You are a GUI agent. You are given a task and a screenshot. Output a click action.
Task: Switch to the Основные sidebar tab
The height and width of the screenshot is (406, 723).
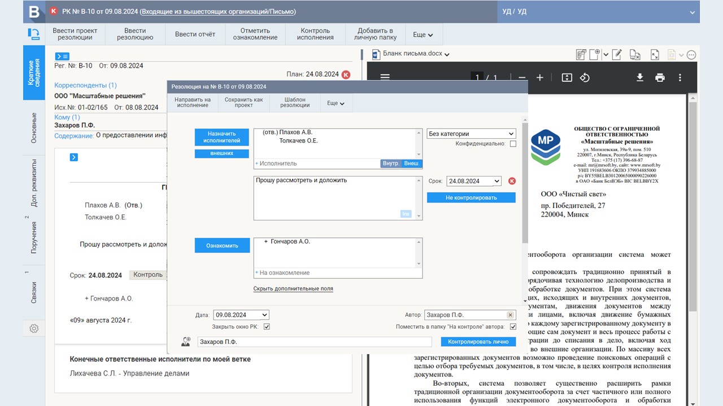[x=34, y=127]
